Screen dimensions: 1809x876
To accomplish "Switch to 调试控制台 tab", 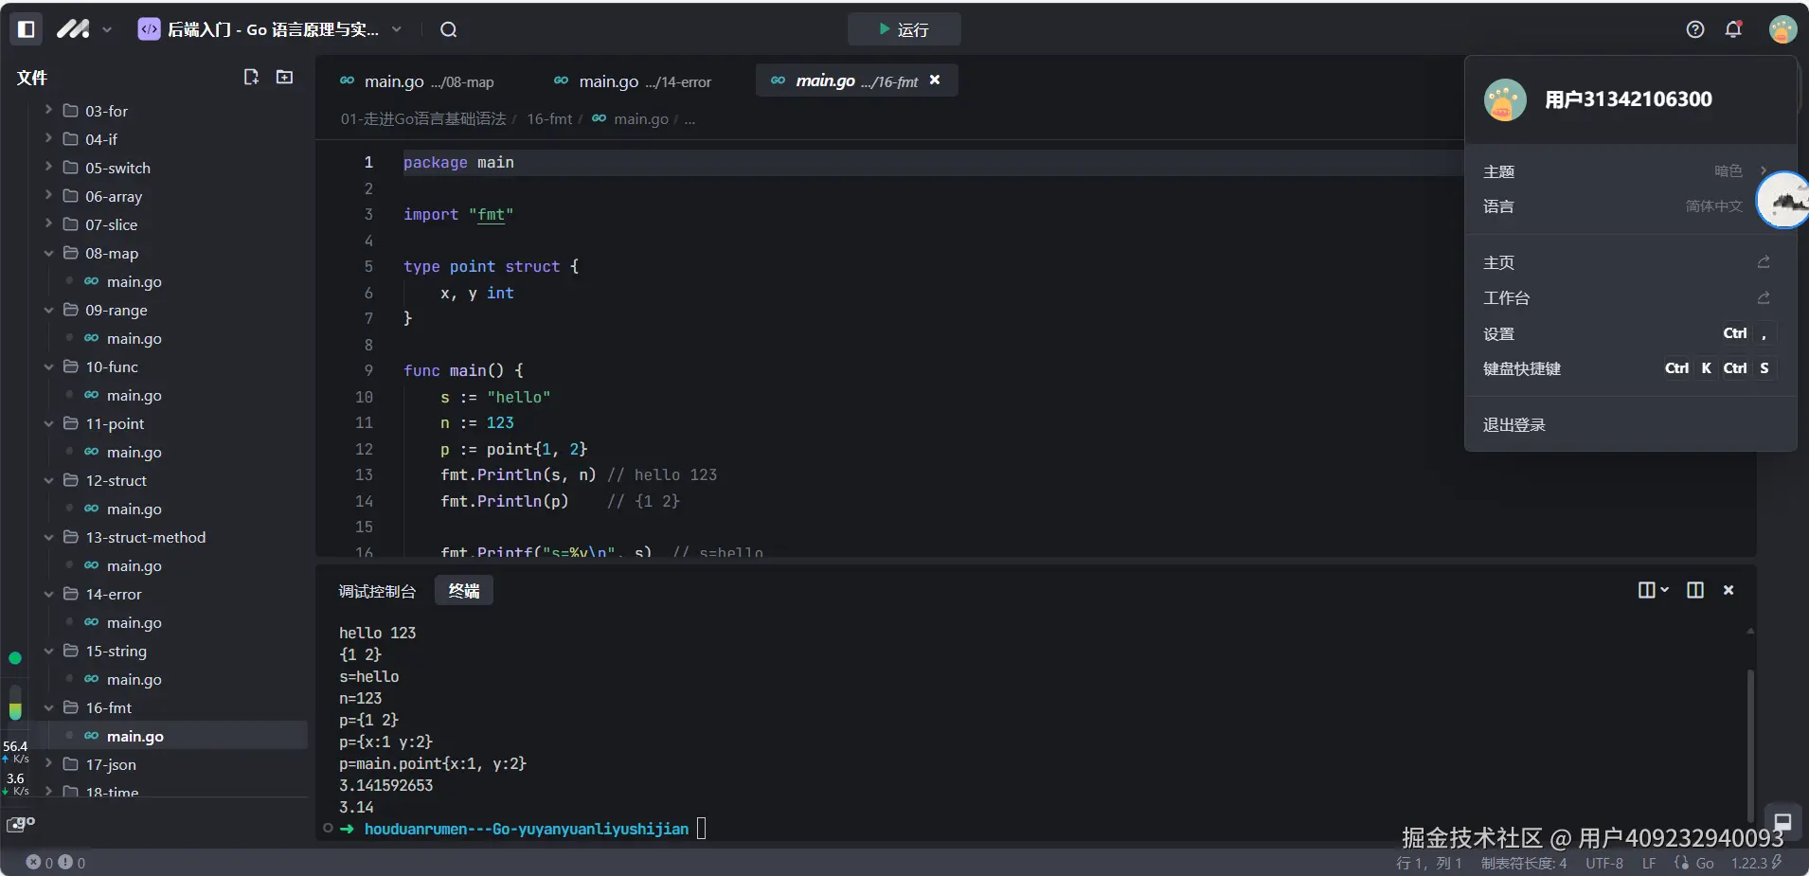I will point(377,591).
